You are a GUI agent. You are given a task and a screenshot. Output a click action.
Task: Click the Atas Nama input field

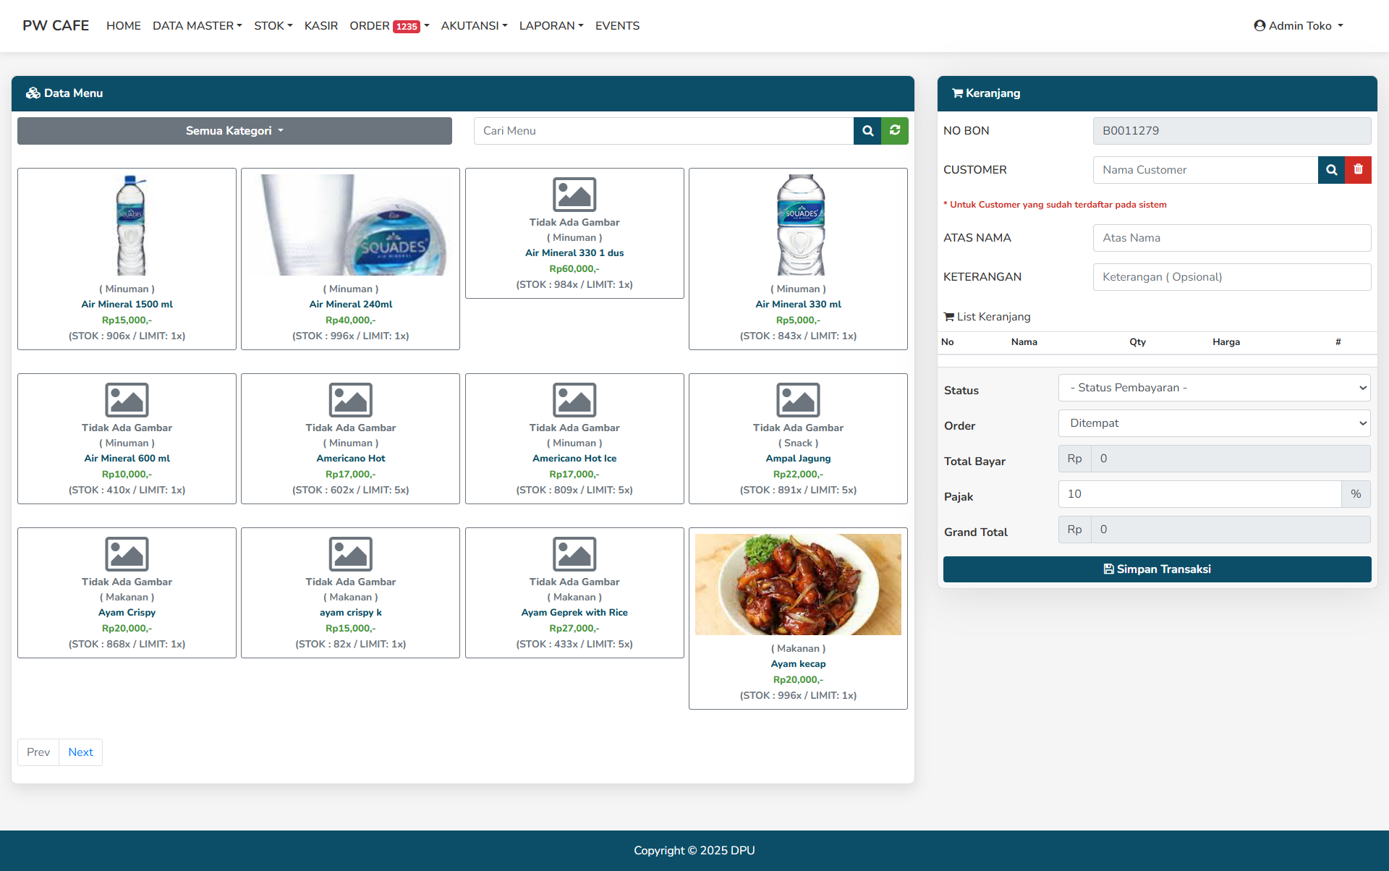click(x=1231, y=238)
